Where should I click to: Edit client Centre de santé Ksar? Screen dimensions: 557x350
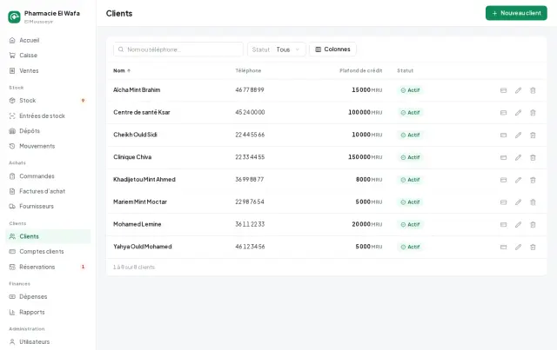[x=519, y=113]
